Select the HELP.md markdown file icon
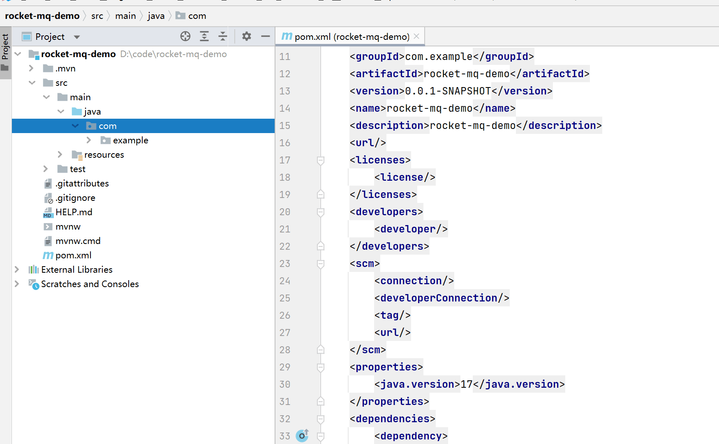Screen dimensions: 719x444 pyautogui.click(x=48, y=212)
